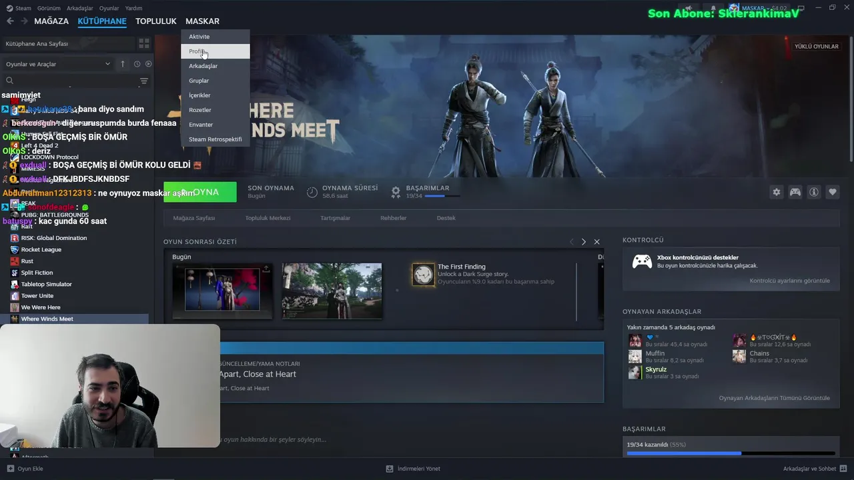This screenshot has width=854, height=480.
Task: Click Split Fiction icon in list
Action: point(15,273)
